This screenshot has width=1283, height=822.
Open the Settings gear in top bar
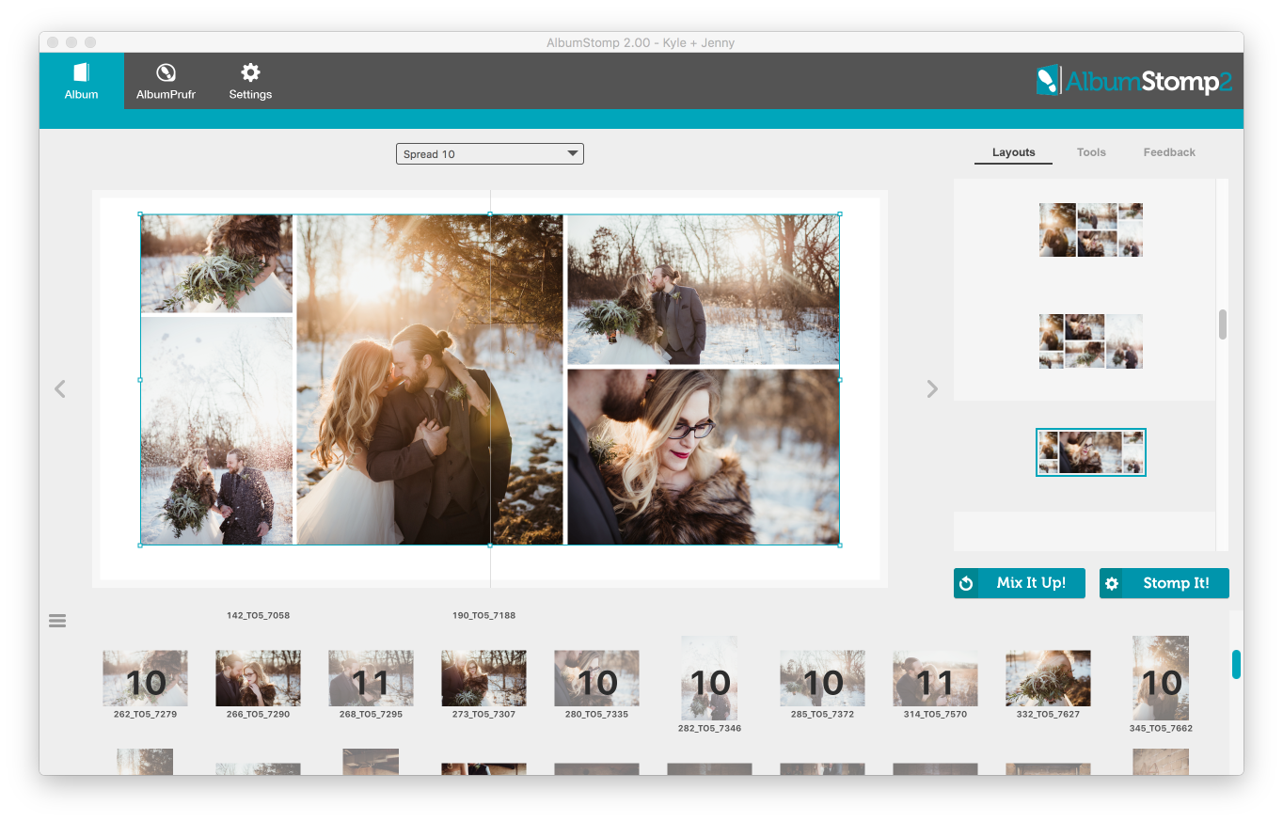pyautogui.click(x=250, y=81)
